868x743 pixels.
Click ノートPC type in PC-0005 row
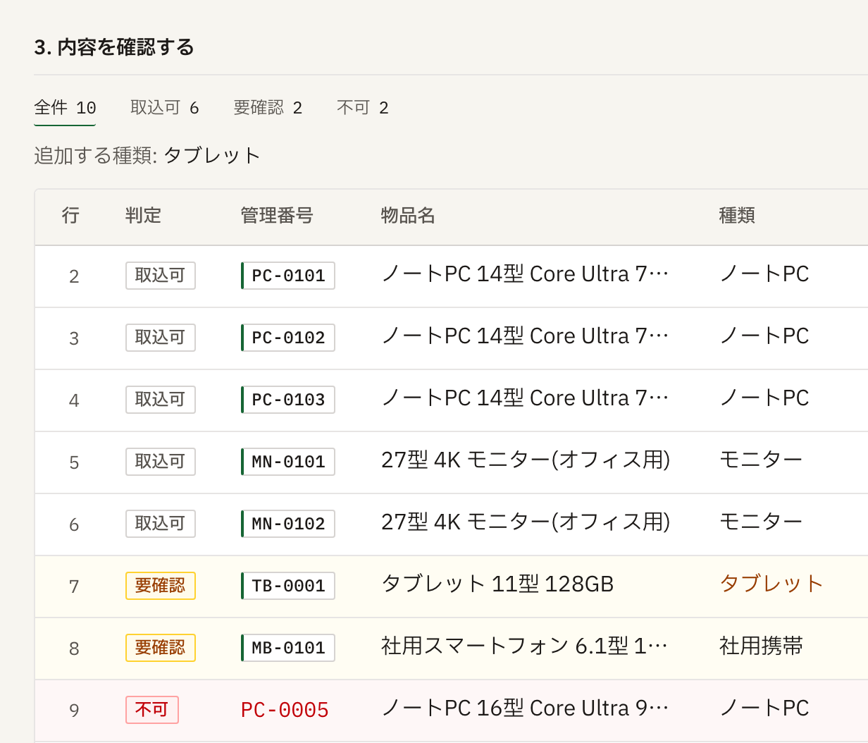click(x=764, y=708)
